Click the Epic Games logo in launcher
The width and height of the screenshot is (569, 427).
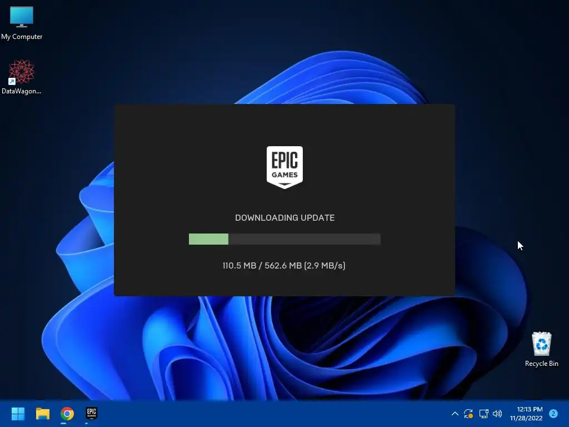click(x=284, y=167)
